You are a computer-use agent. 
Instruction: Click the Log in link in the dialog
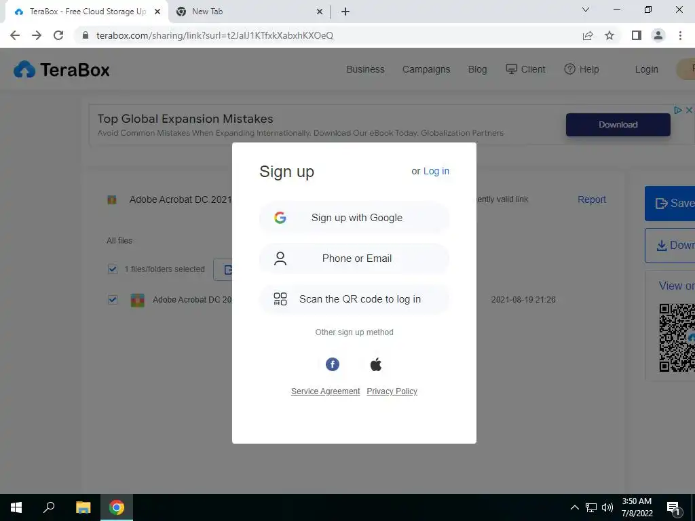pos(436,171)
